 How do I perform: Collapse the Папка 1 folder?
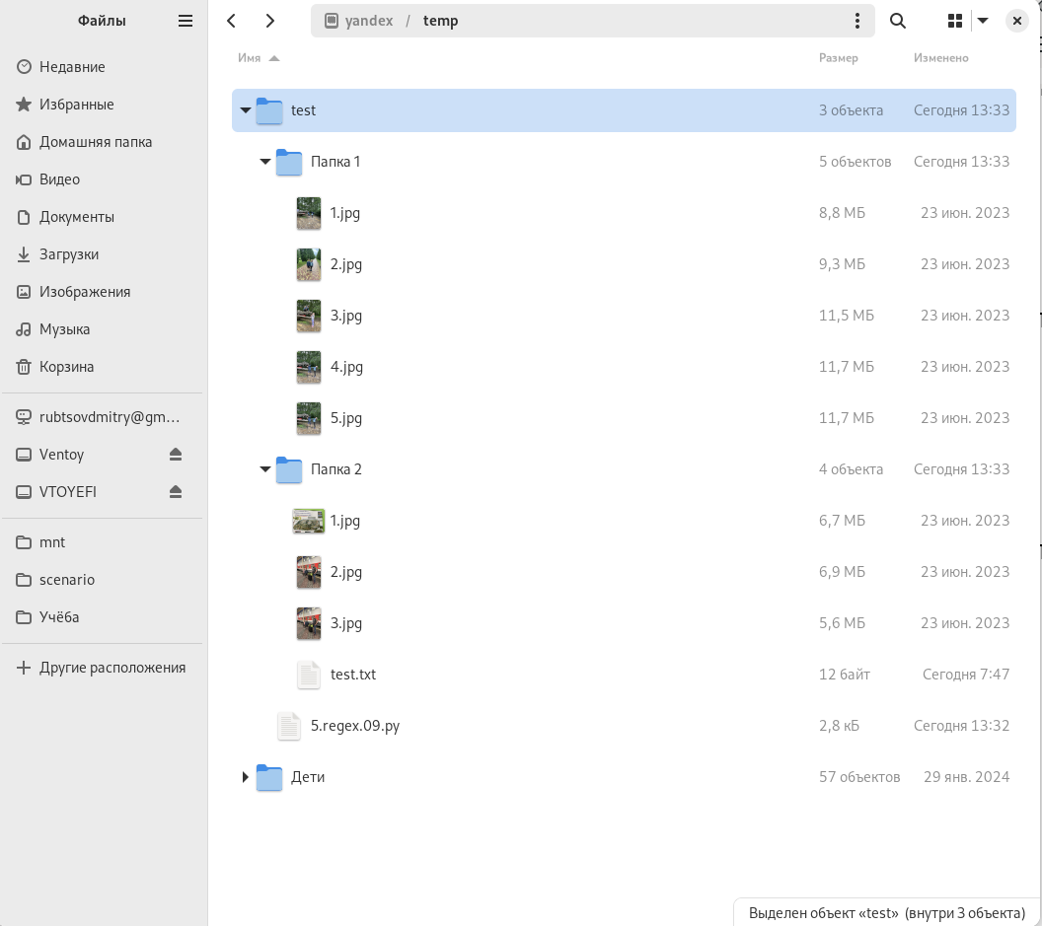(x=265, y=162)
